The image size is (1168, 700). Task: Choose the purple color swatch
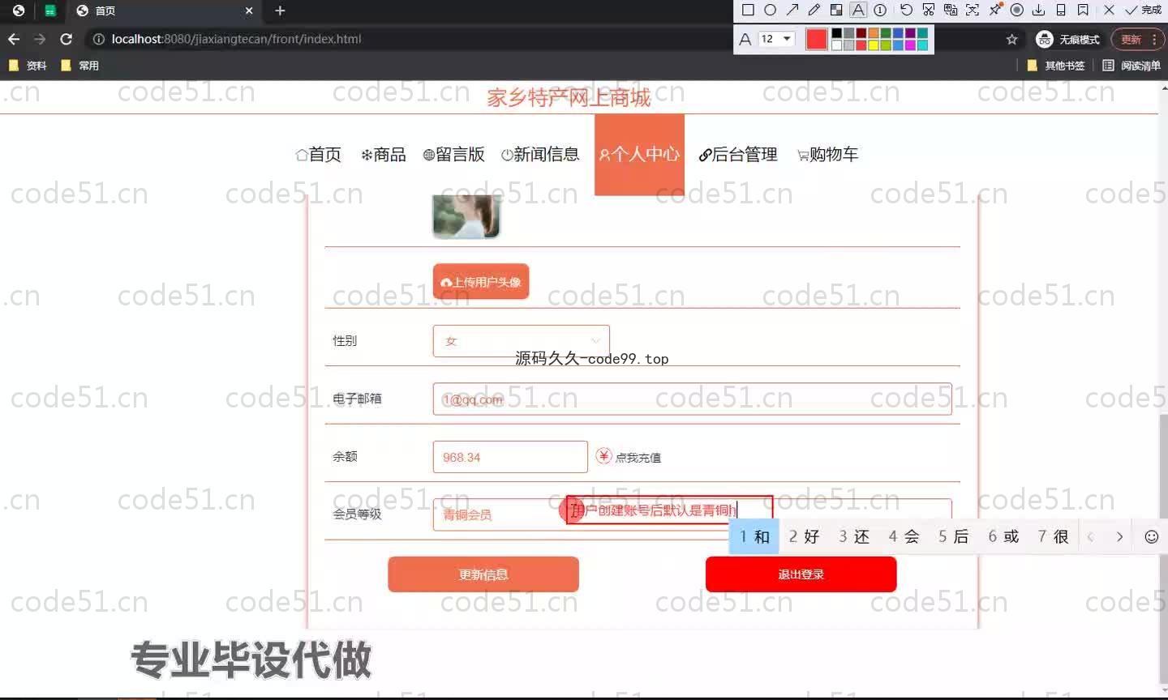click(x=910, y=33)
